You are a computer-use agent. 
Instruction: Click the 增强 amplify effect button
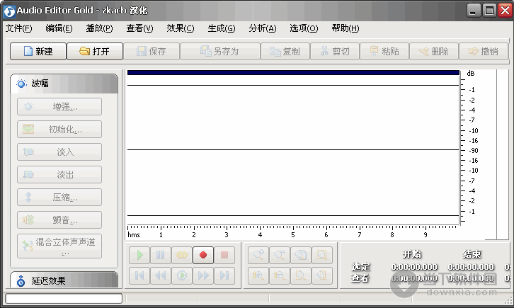pyautogui.click(x=59, y=107)
